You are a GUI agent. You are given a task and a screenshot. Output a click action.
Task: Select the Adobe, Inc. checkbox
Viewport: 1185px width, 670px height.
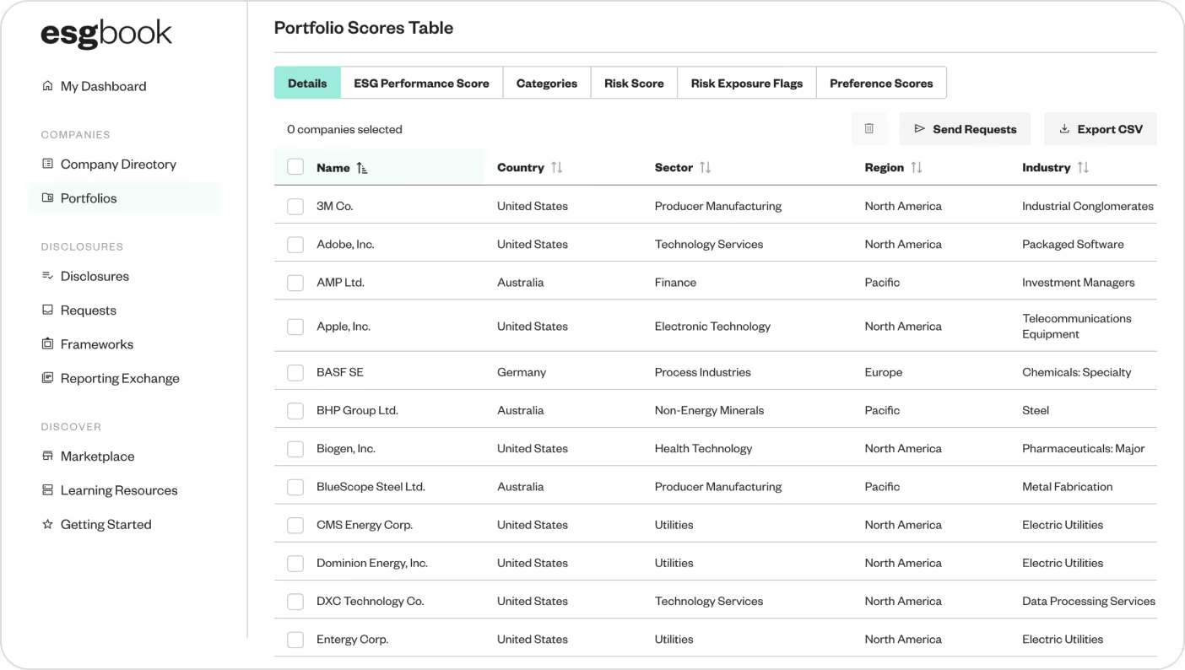point(295,245)
